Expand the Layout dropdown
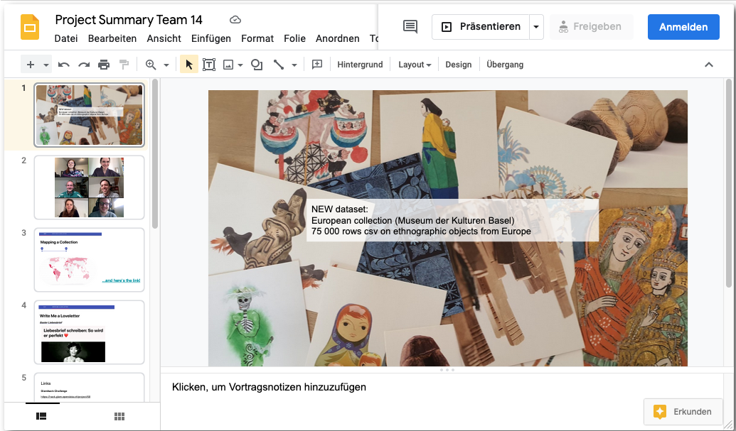 (415, 65)
